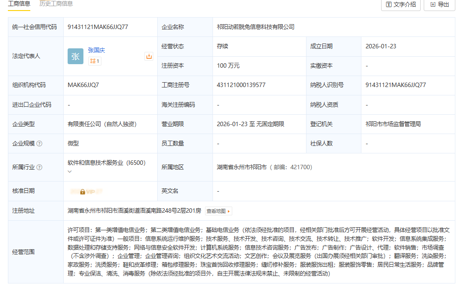Image resolution: width=465 pixels, height=287 pixels.
Task: Click the 纳税人资质 label cell
Action: [334, 105]
